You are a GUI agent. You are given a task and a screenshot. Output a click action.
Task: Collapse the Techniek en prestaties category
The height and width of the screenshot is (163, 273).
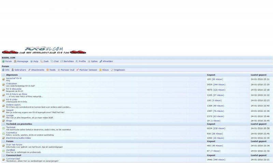coord(3,124)
